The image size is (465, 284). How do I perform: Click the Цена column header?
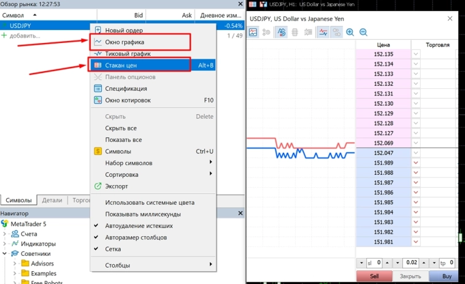(383, 45)
